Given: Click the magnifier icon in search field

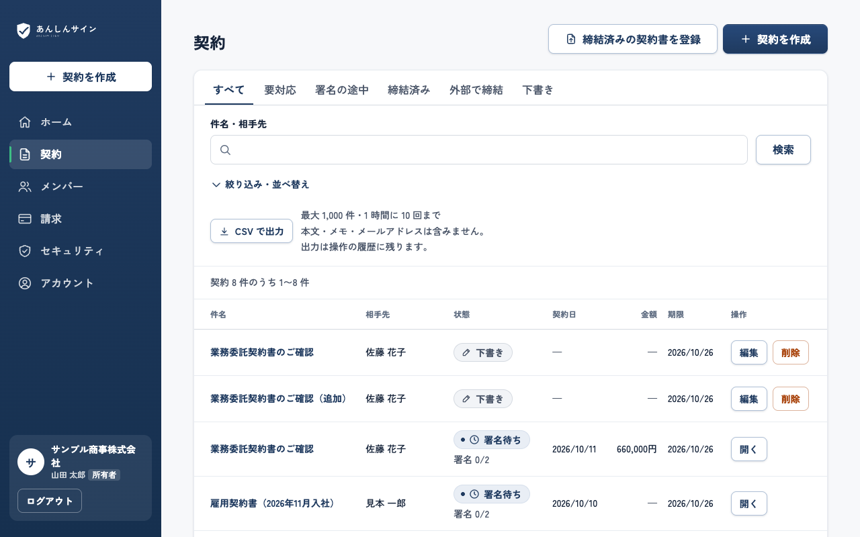Looking at the screenshot, I should 226,150.
